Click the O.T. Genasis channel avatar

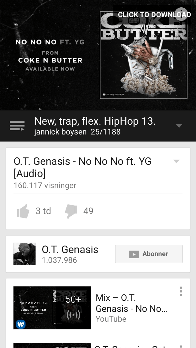24,254
